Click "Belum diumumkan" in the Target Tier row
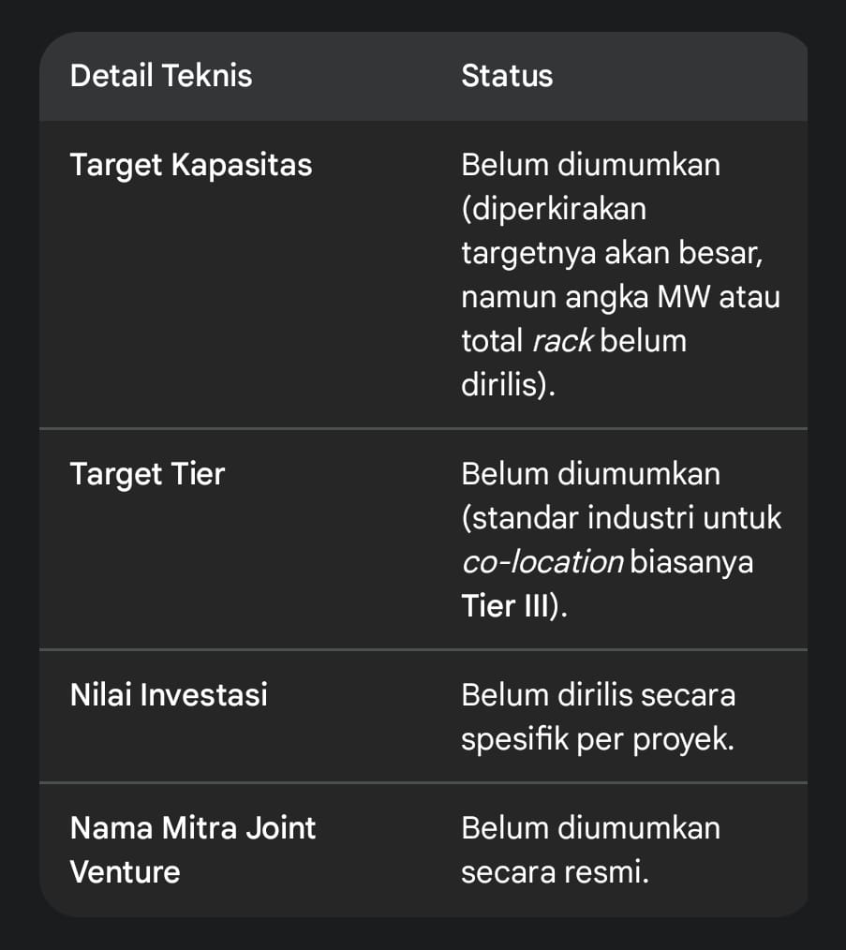This screenshot has width=846, height=950. (x=590, y=474)
